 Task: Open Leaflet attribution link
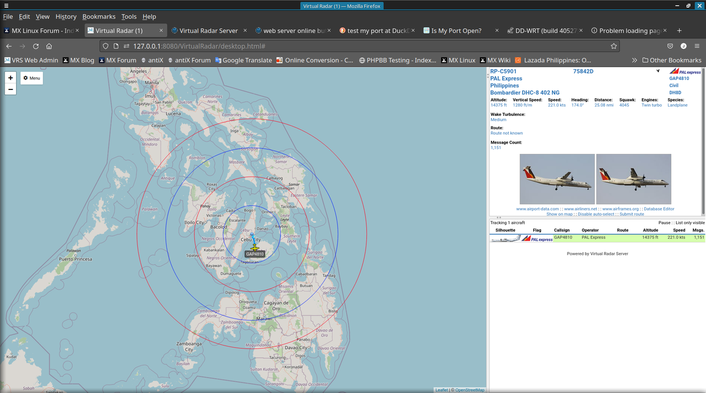(x=441, y=390)
